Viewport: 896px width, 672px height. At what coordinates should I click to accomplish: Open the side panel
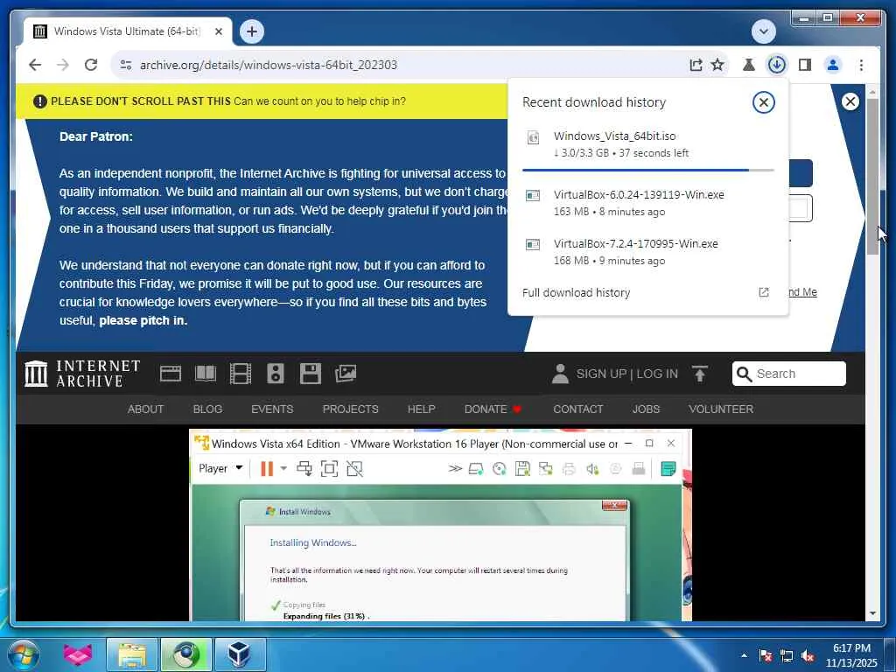click(x=805, y=65)
